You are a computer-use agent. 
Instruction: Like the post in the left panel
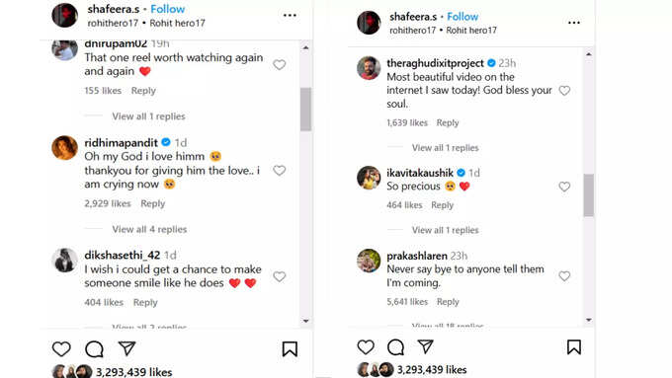(61, 349)
